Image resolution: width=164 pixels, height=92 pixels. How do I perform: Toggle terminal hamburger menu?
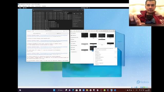click(x=80, y=10)
